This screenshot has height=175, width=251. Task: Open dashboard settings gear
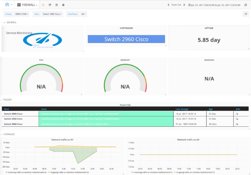[63, 5]
